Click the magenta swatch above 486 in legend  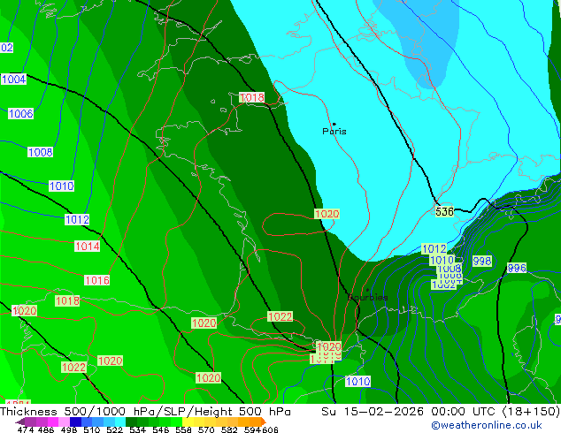point(52,422)
